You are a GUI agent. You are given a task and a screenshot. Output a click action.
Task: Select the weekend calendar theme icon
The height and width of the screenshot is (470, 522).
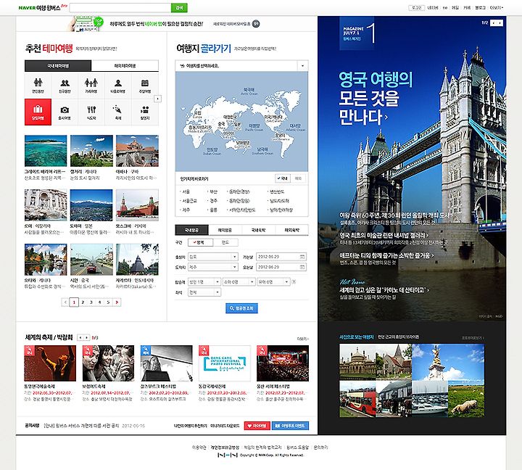point(145,85)
